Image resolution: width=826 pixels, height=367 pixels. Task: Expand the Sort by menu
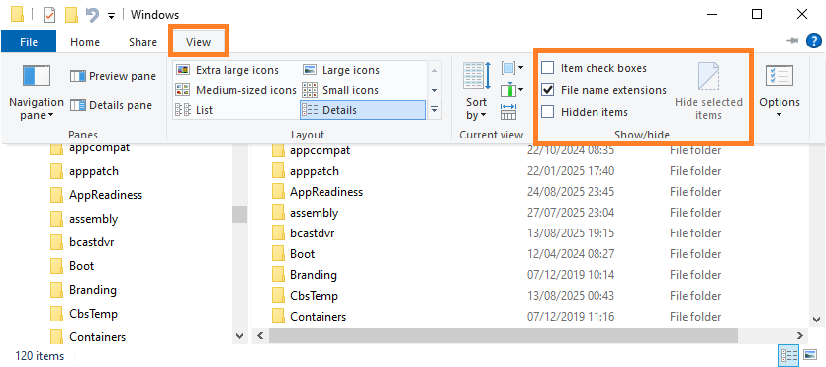[476, 109]
